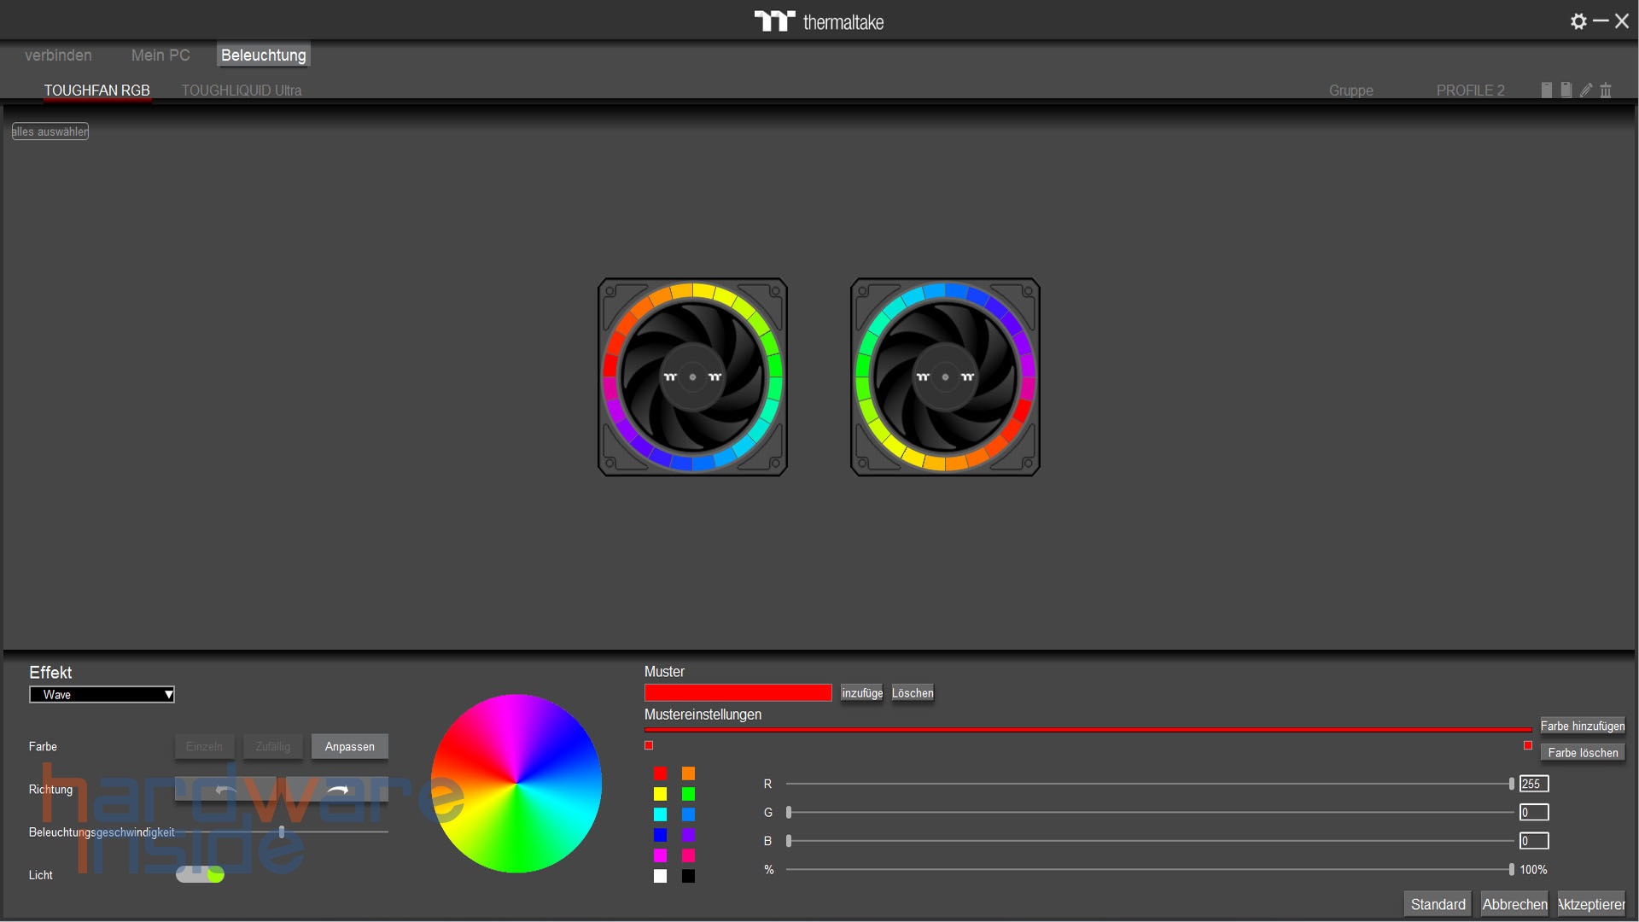Screen dimensions: 1639x922
Task: Click the copy profile icon next to PROFILE 2
Action: pyautogui.click(x=1545, y=90)
